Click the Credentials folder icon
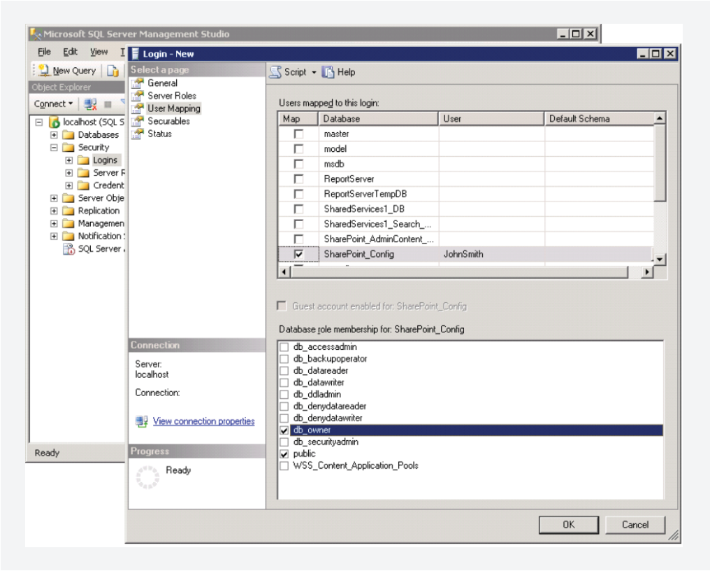Viewport: 710px width, 571px height. [x=83, y=185]
